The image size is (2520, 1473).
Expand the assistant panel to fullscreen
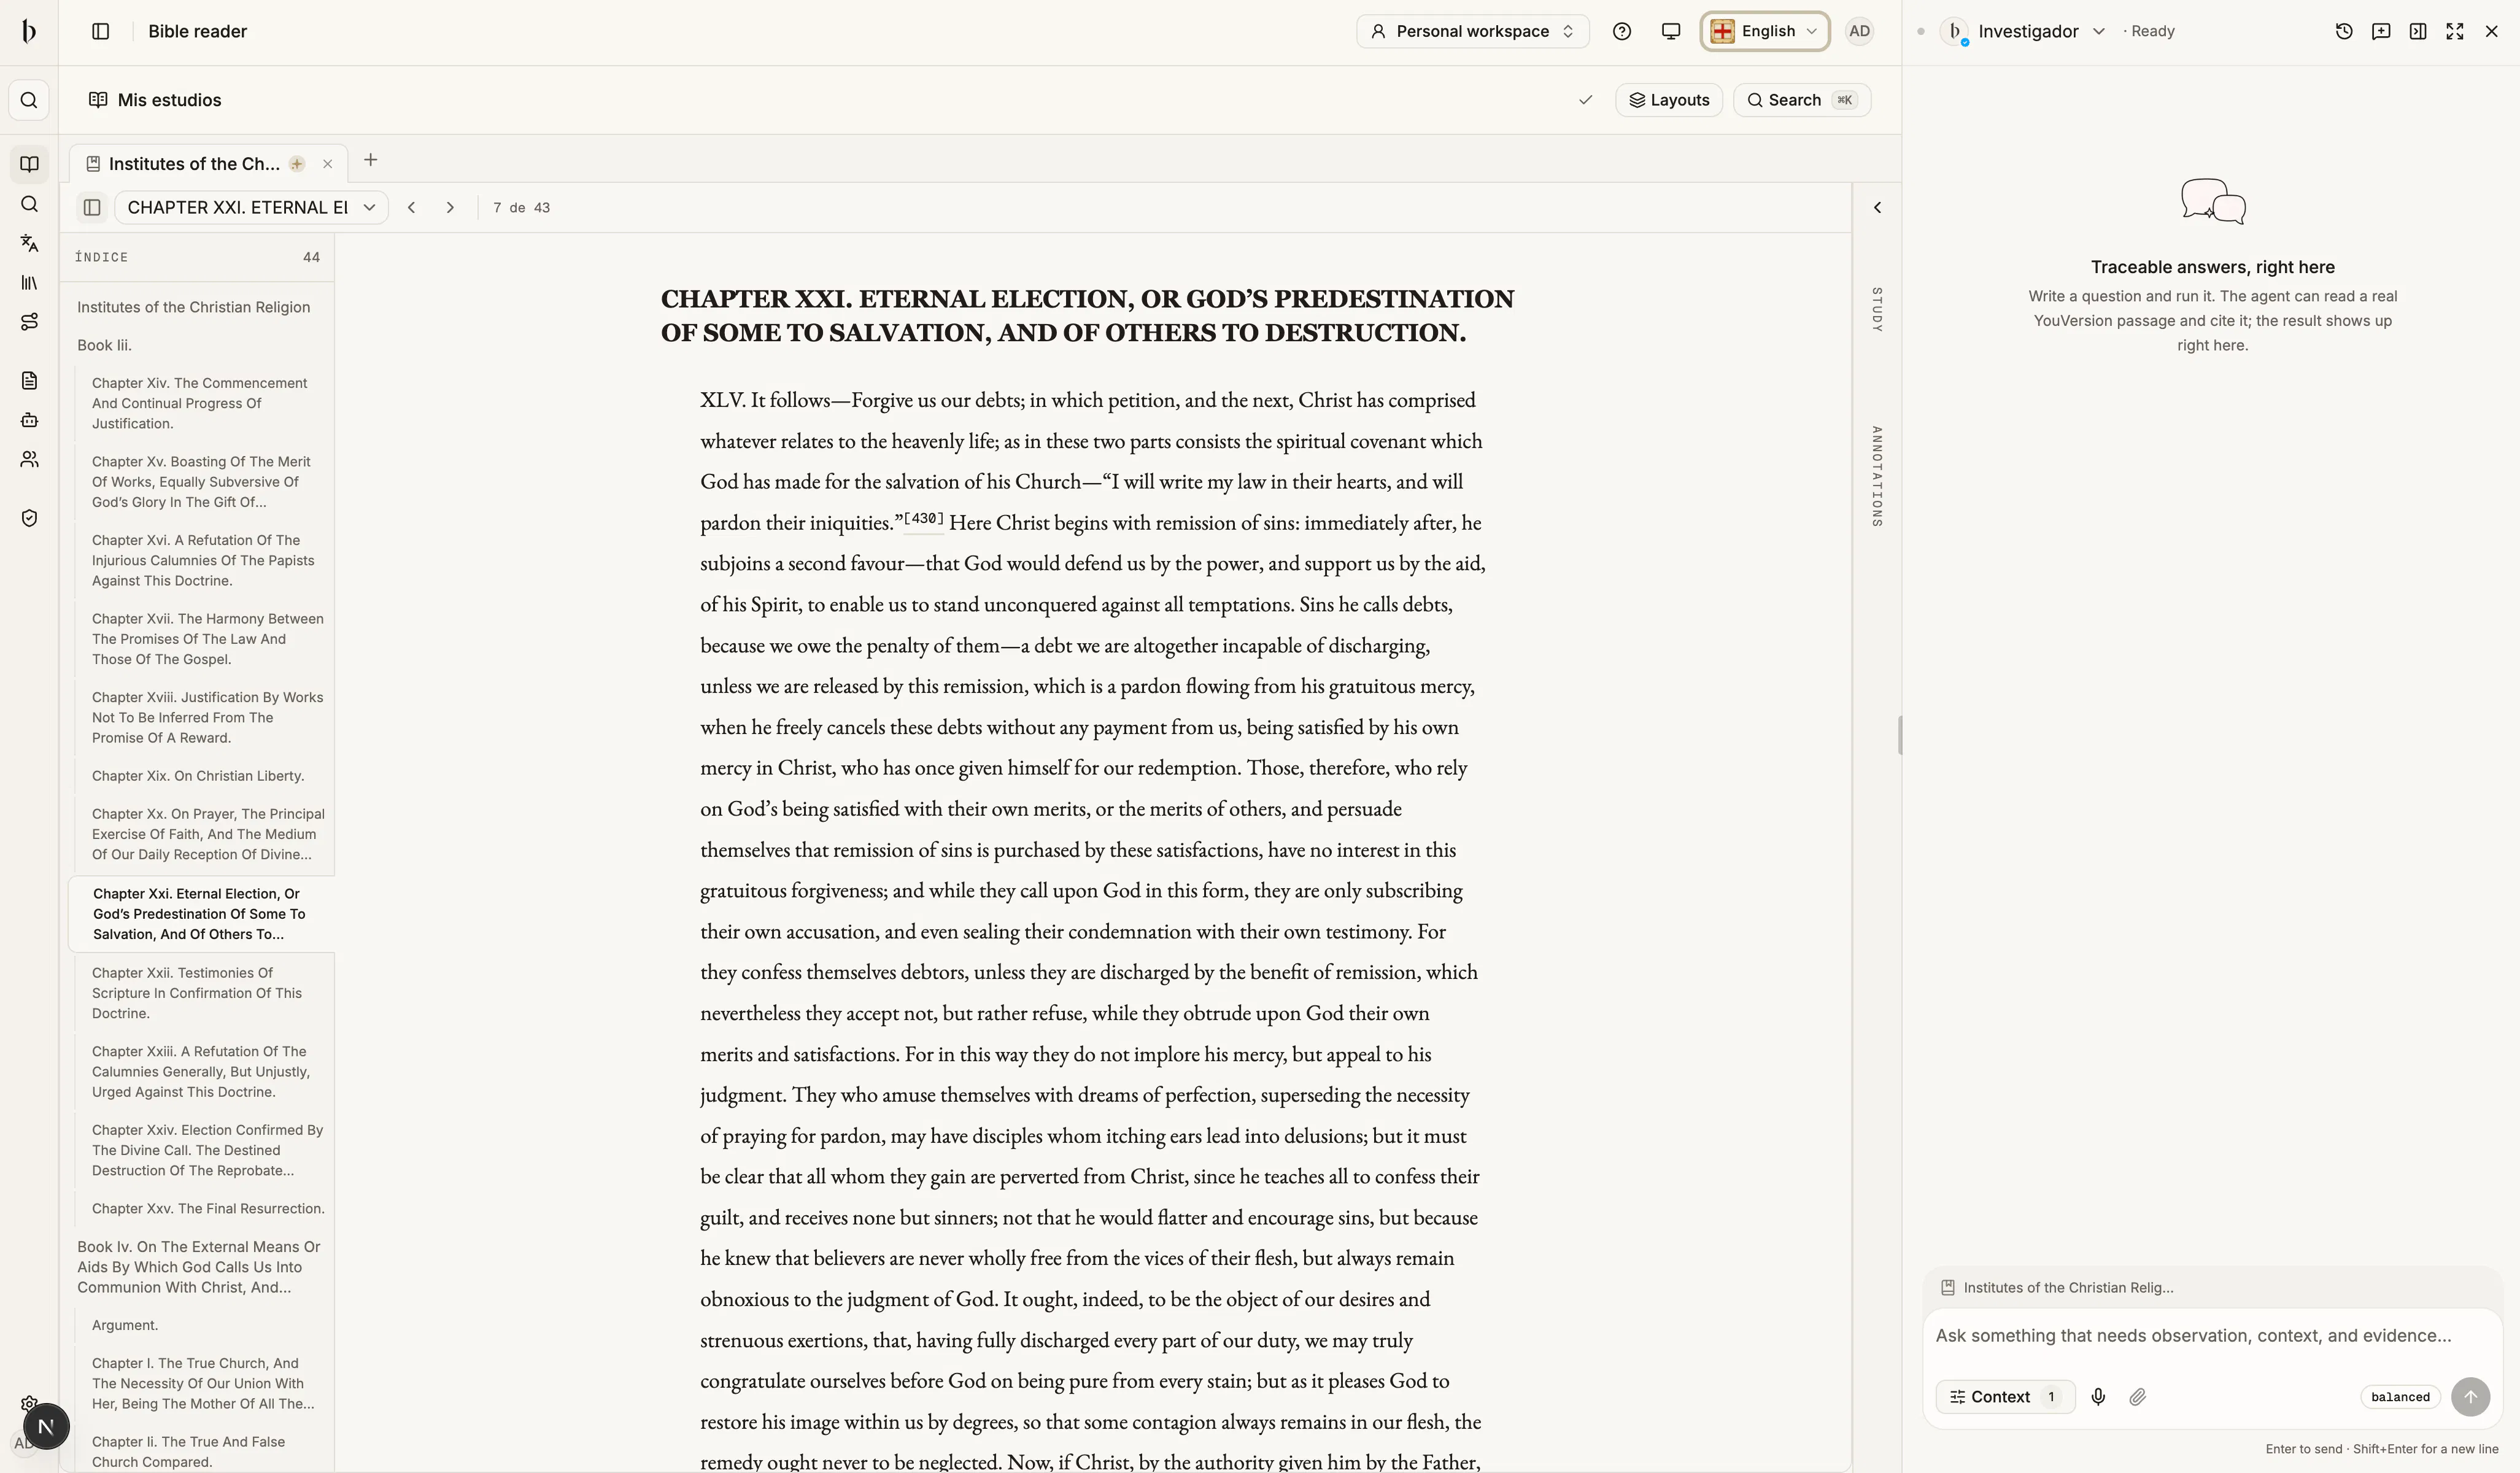point(2455,31)
